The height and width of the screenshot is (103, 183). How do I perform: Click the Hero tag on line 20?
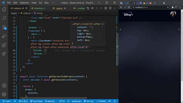[x=34, y=34]
